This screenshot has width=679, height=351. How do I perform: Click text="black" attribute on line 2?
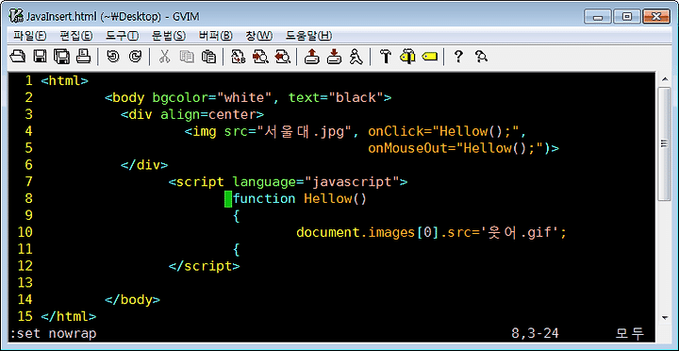coord(336,98)
